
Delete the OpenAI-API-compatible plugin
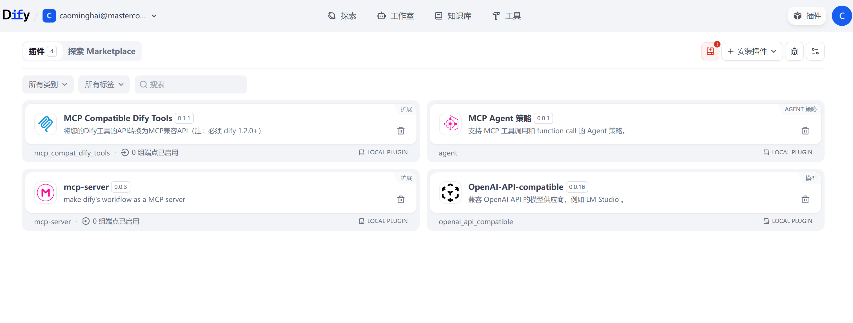806,199
